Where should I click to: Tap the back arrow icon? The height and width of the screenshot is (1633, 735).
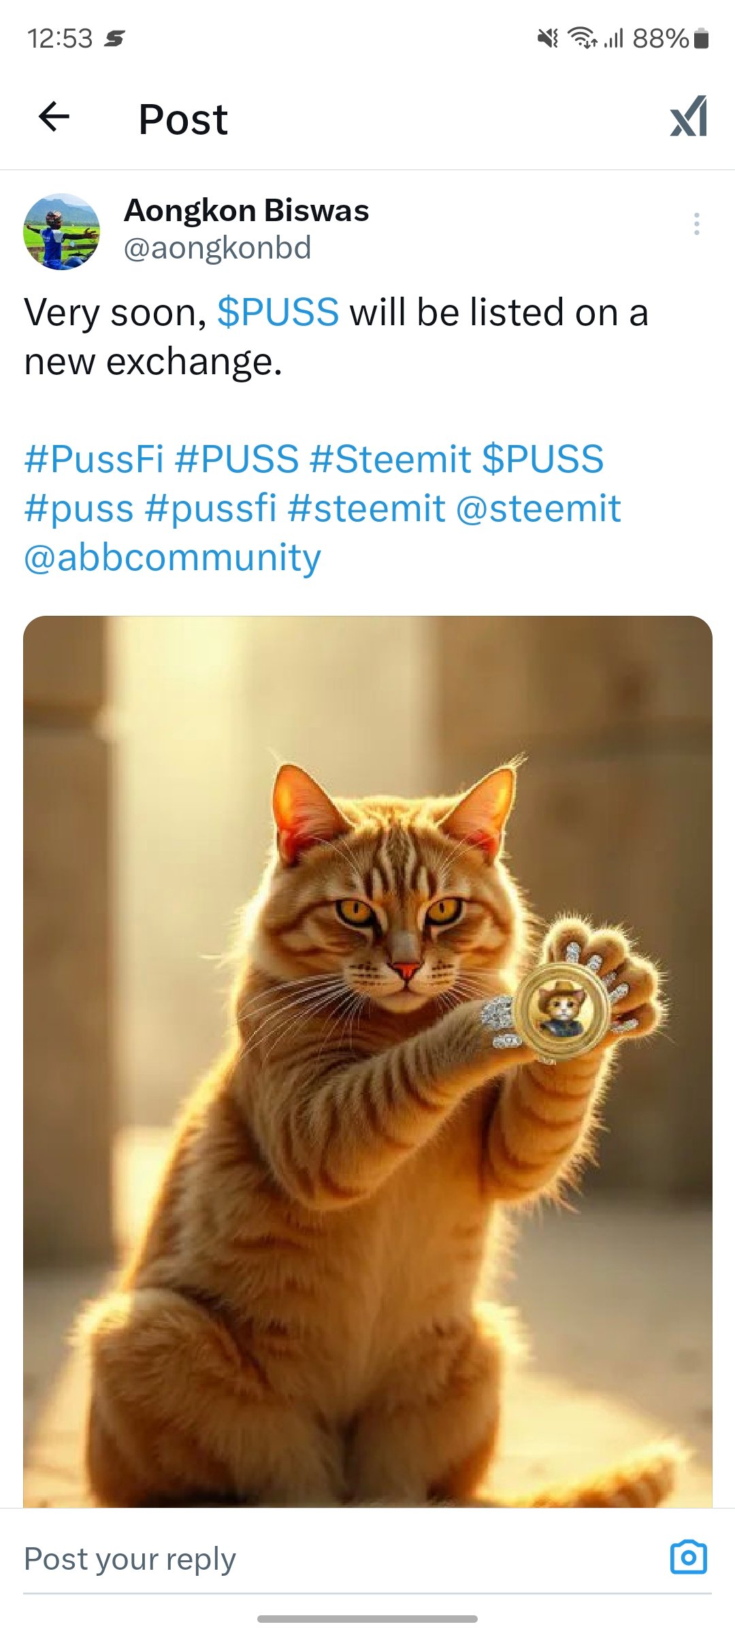[x=54, y=116]
